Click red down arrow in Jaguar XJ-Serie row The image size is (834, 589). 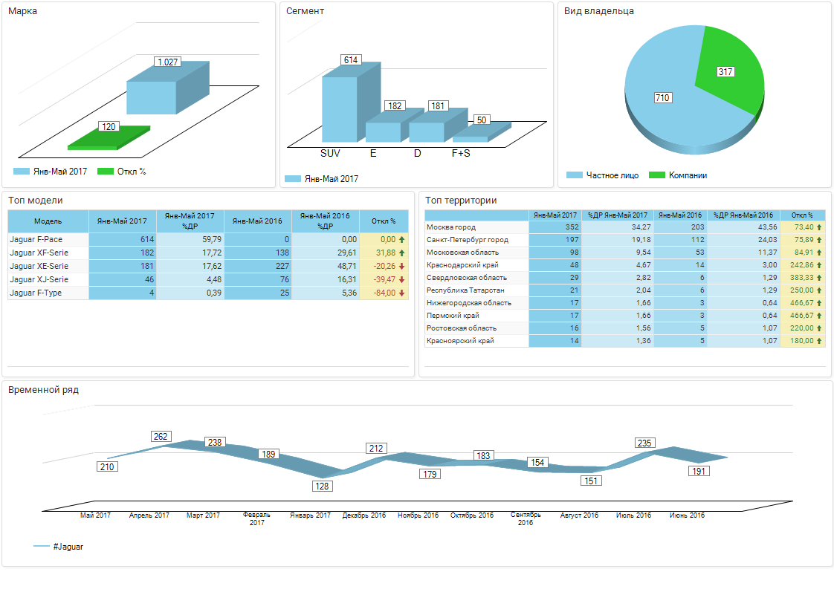(x=401, y=279)
